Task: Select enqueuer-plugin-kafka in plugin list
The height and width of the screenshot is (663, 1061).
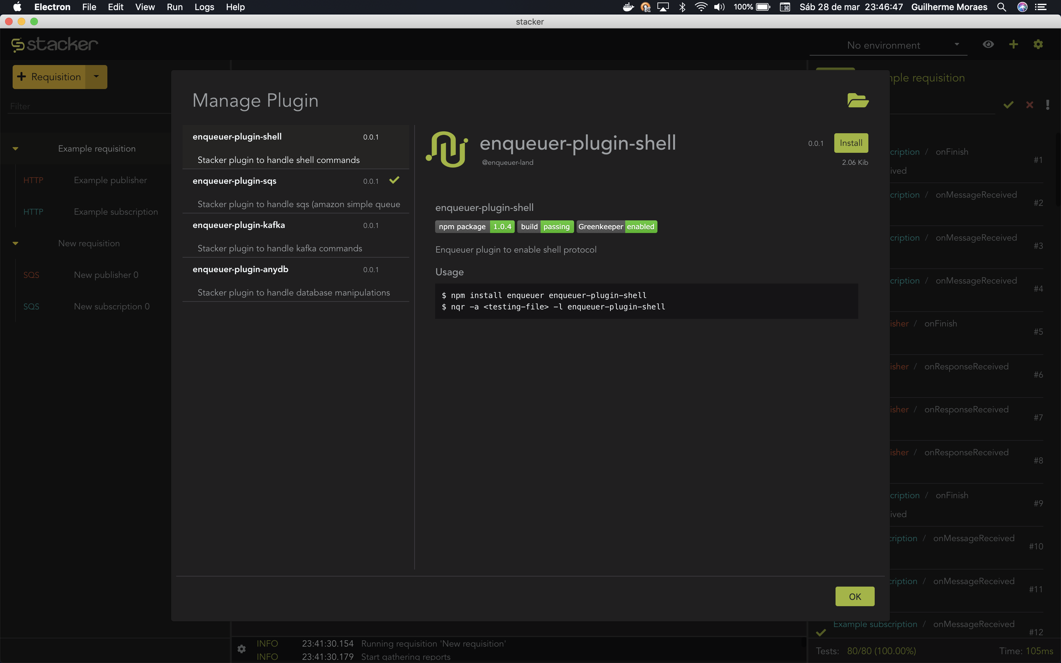Action: pos(296,236)
